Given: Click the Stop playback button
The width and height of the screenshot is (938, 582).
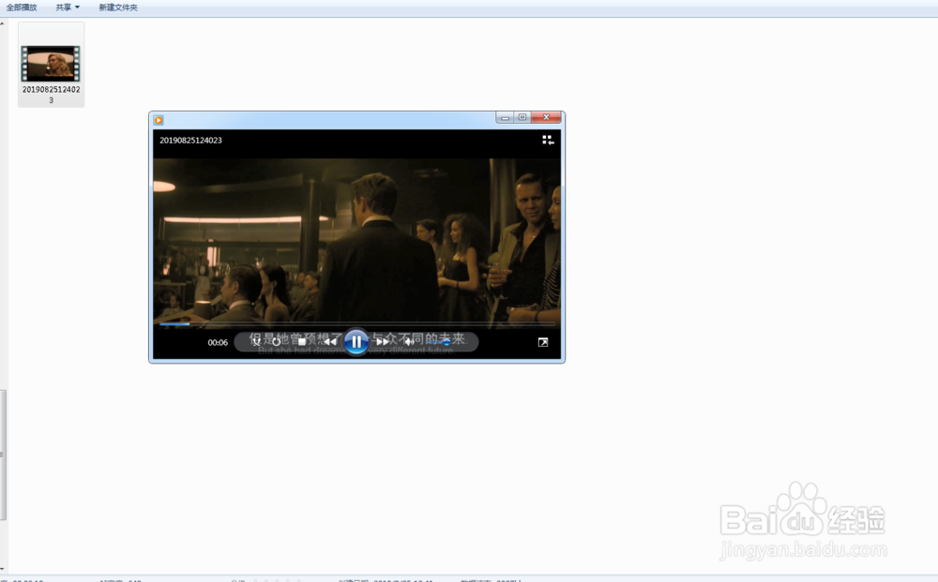Looking at the screenshot, I should pyautogui.click(x=302, y=342).
